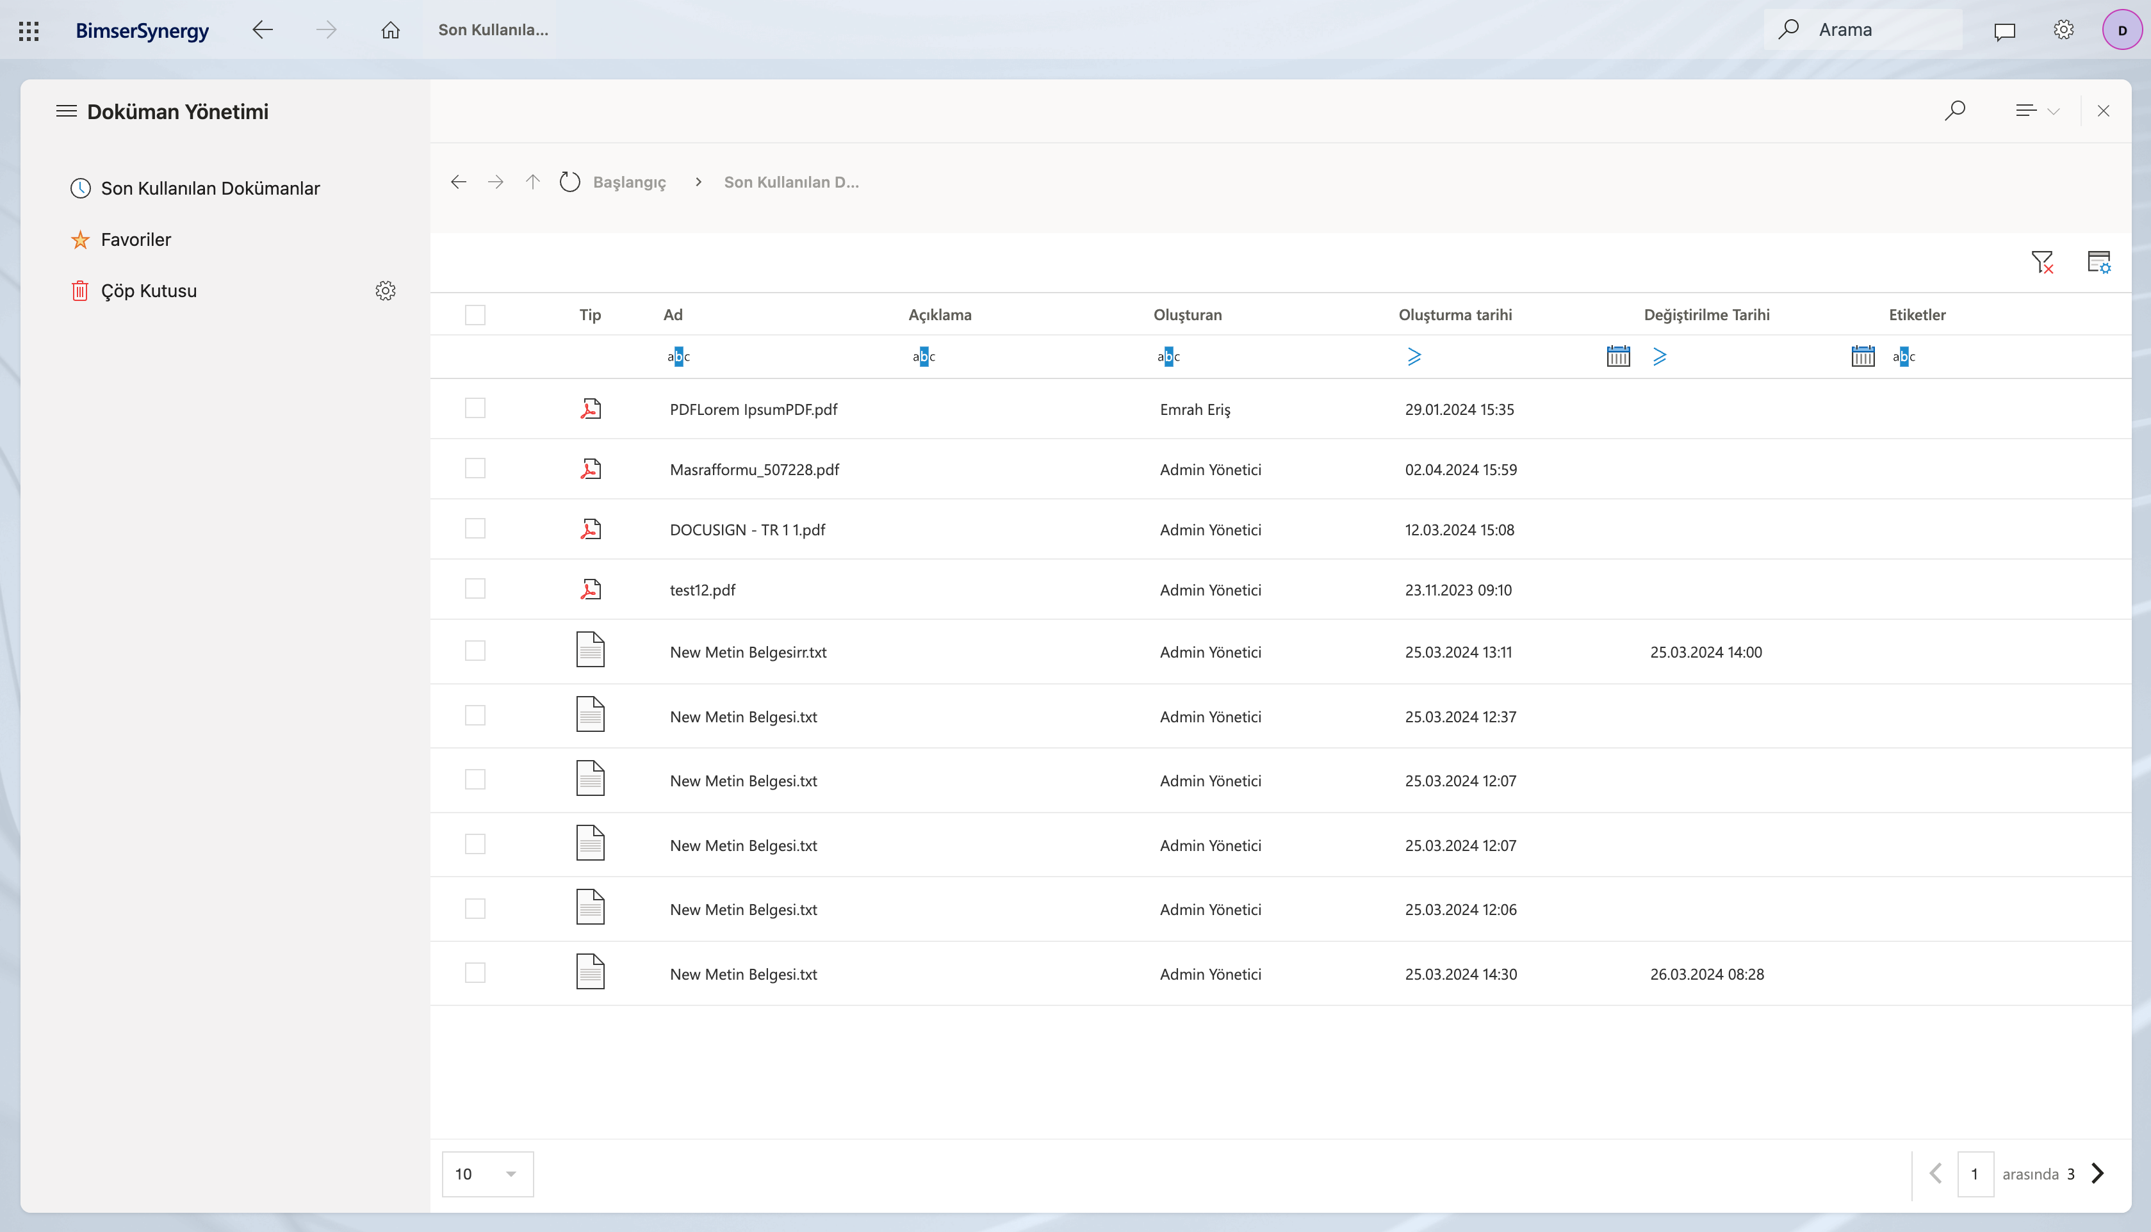Check the row created 25.03.2024 12:37
This screenshot has height=1232, width=2151.
(x=475, y=715)
